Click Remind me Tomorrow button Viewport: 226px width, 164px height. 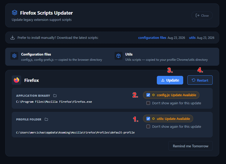click(191, 146)
